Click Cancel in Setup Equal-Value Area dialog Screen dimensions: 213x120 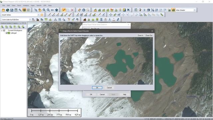pyautogui.click(x=102, y=94)
